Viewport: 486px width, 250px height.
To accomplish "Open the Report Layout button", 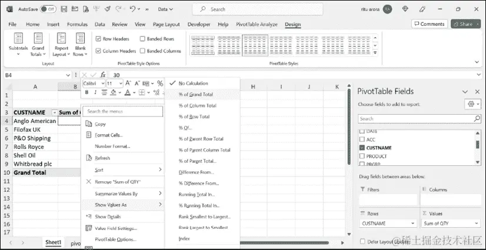I will click(61, 45).
